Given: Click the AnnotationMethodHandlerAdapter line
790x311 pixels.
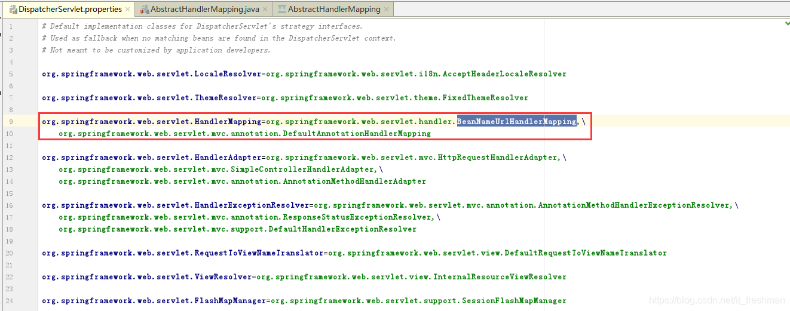Looking at the screenshot, I should [x=242, y=181].
